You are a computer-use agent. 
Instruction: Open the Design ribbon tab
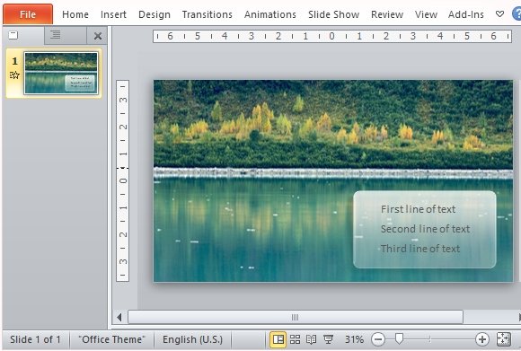(x=155, y=14)
